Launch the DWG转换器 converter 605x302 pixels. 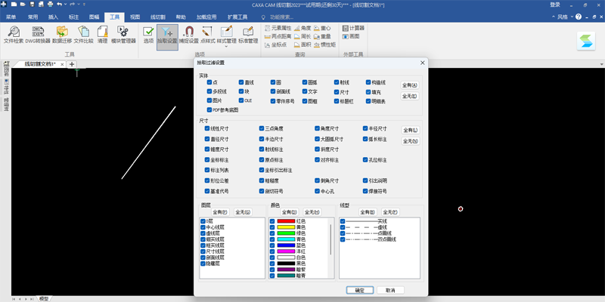[x=38, y=35]
